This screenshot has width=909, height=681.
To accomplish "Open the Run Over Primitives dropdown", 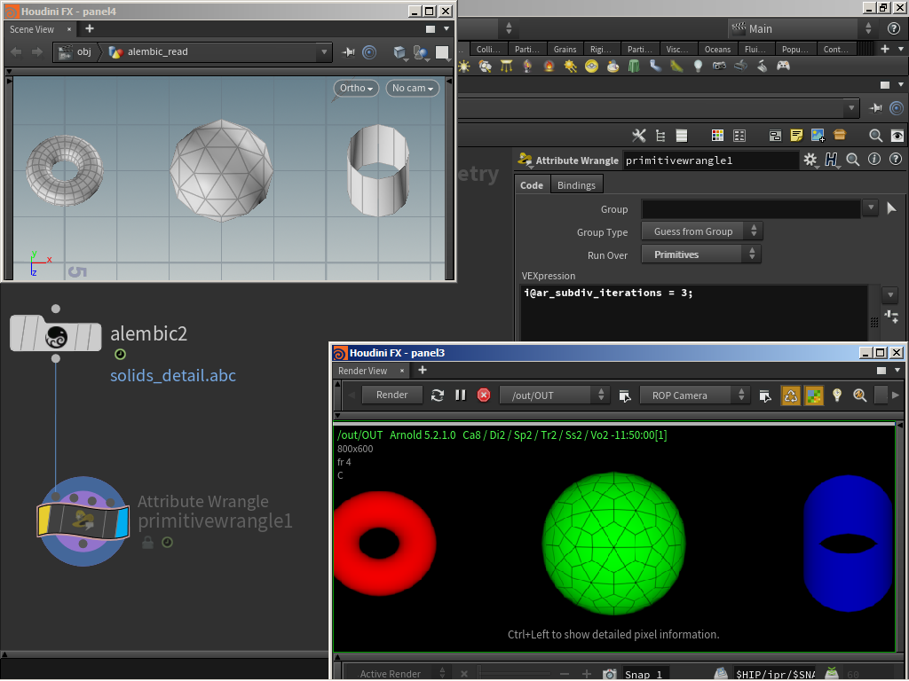I will tap(701, 254).
